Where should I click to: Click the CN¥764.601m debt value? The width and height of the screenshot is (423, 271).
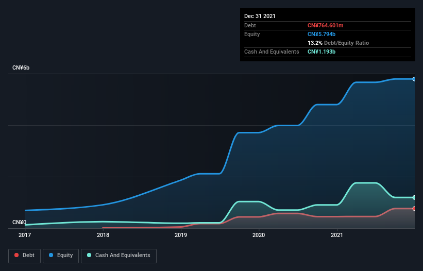coord(325,25)
